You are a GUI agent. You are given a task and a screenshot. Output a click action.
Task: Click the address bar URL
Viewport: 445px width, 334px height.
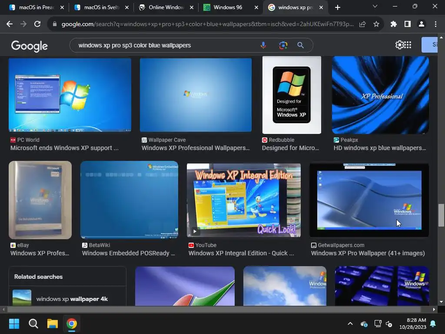point(207,24)
